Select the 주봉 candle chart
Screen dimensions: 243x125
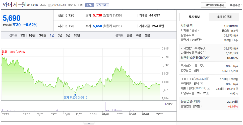[x=138, y=35]
